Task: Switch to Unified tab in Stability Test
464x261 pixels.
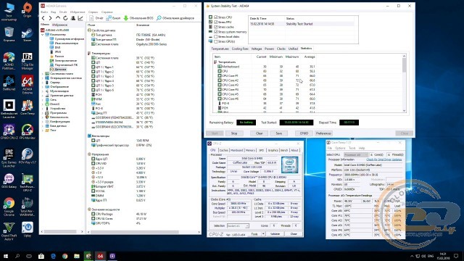Action: (x=293, y=49)
